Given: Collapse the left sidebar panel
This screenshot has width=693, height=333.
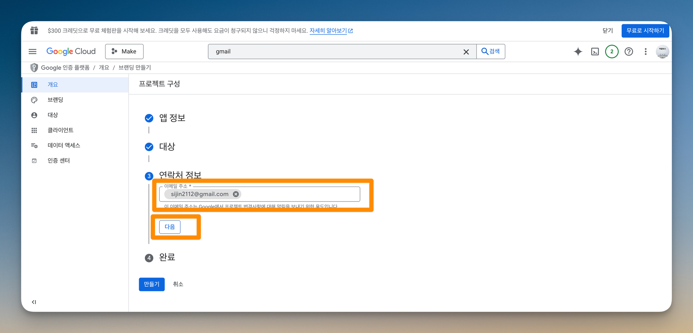Looking at the screenshot, I should tap(34, 302).
